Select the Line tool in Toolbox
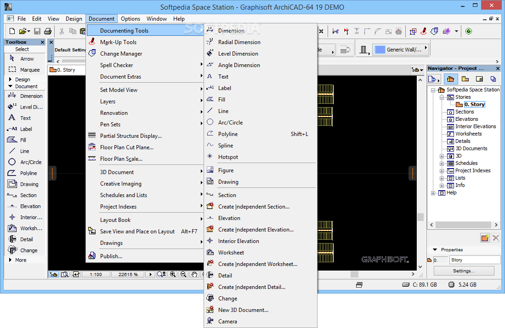 (25, 151)
